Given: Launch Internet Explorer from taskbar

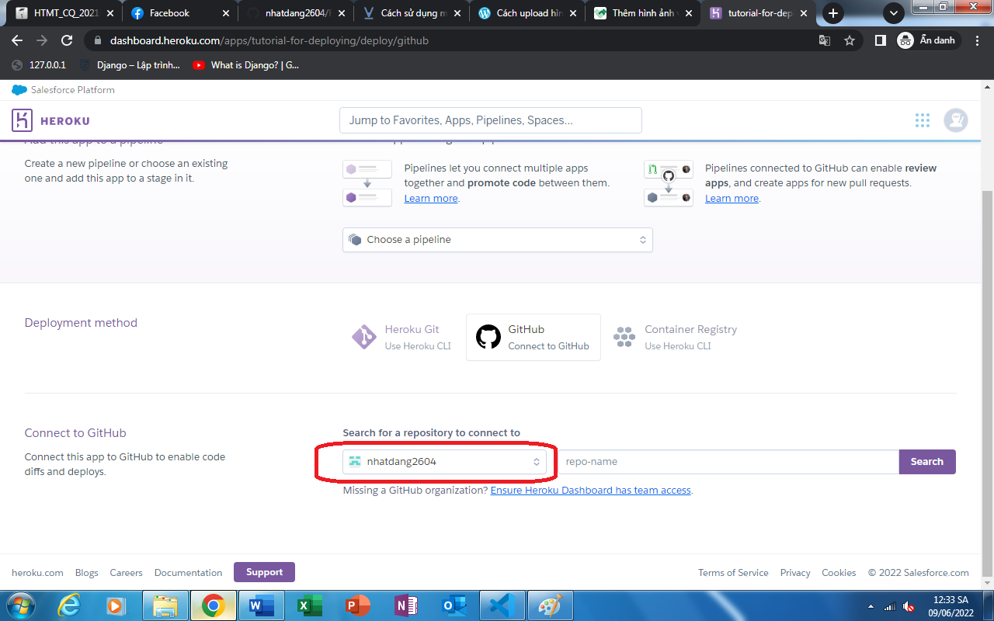Looking at the screenshot, I should (x=71, y=605).
